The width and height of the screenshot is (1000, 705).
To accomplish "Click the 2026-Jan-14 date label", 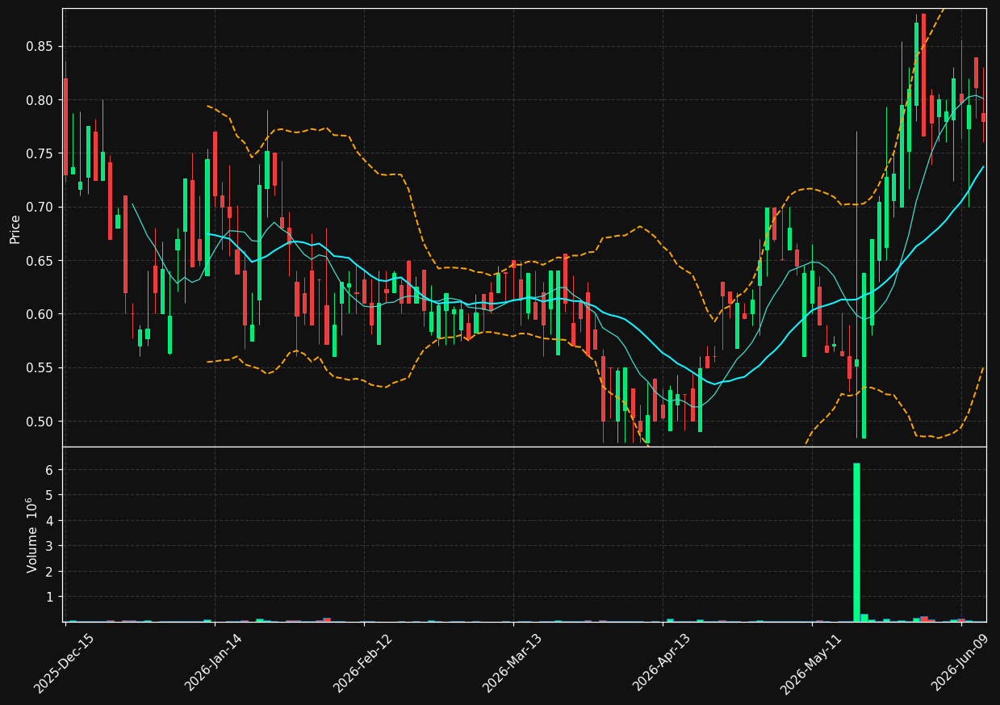I will click(214, 663).
